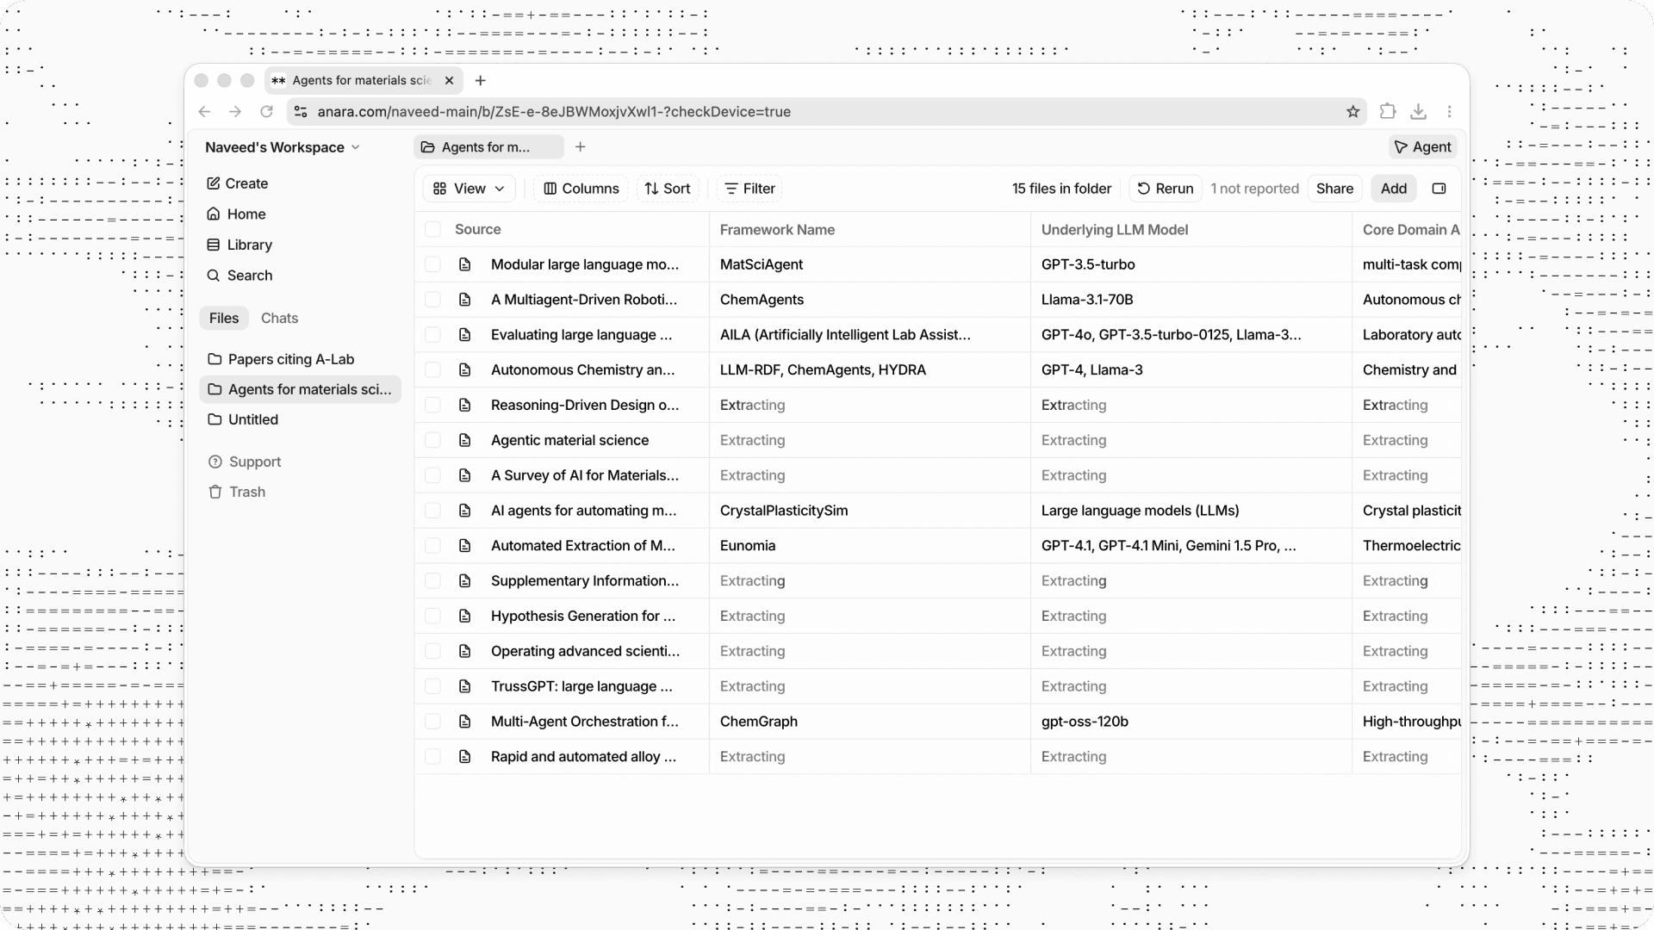The height and width of the screenshot is (930, 1654).
Task: Click document icon for Reasoning-Driven Design row
Action: [465, 405]
